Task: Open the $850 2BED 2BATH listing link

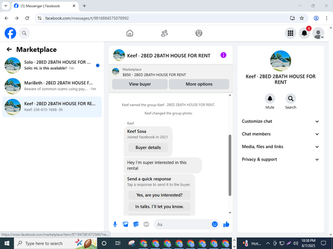Action: coord(154,75)
